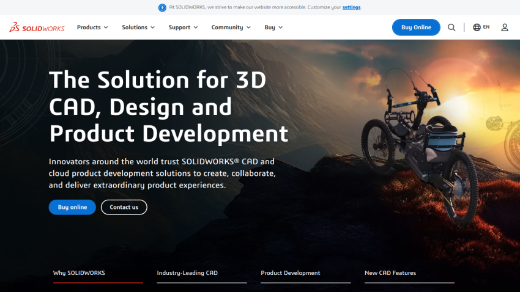Click the globe language icon

coord(477,27)
